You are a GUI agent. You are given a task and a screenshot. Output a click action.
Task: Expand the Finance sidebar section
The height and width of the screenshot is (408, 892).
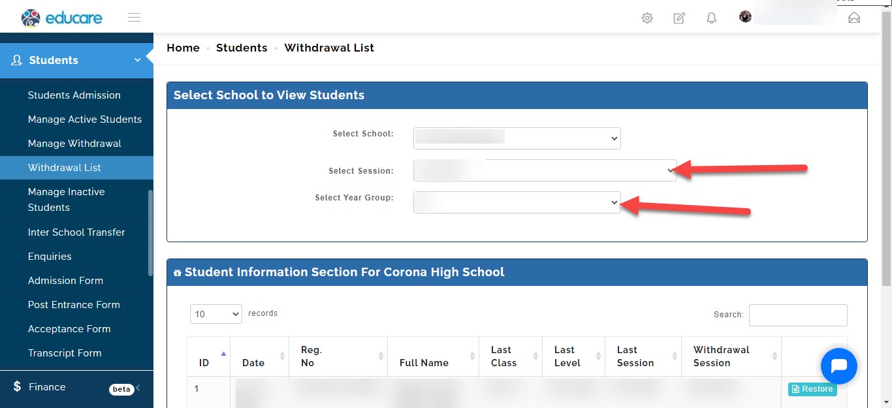pos(138,388)
